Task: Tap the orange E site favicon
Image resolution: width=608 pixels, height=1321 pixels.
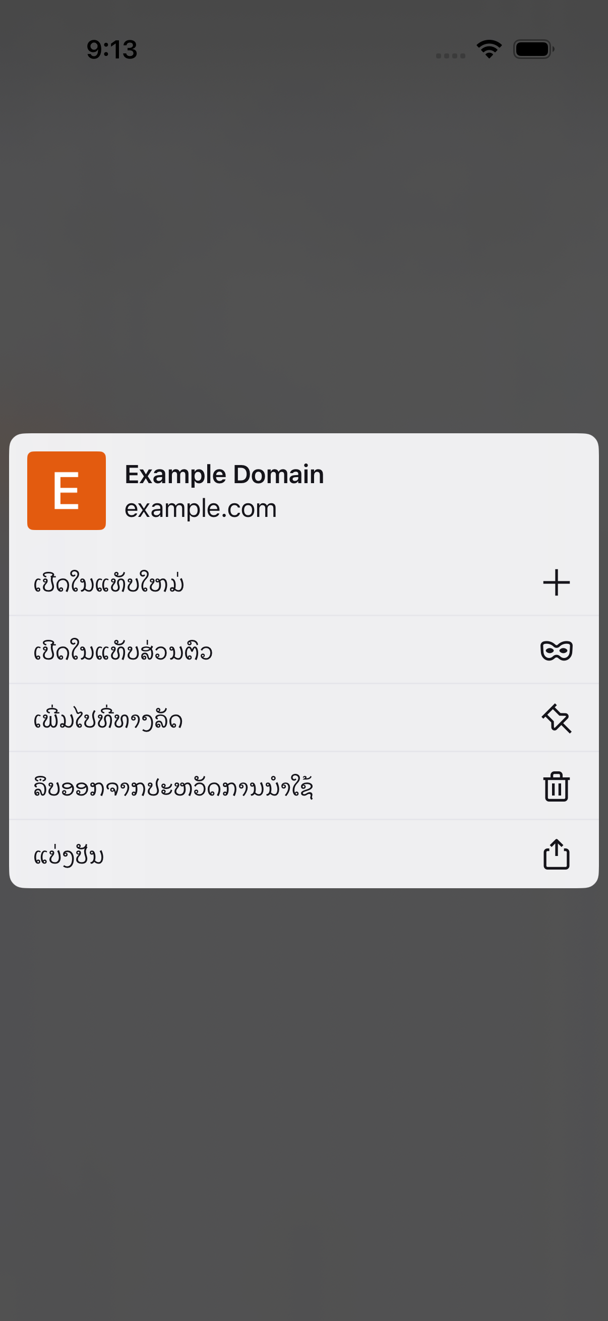Action: click(x=67, y=491)
